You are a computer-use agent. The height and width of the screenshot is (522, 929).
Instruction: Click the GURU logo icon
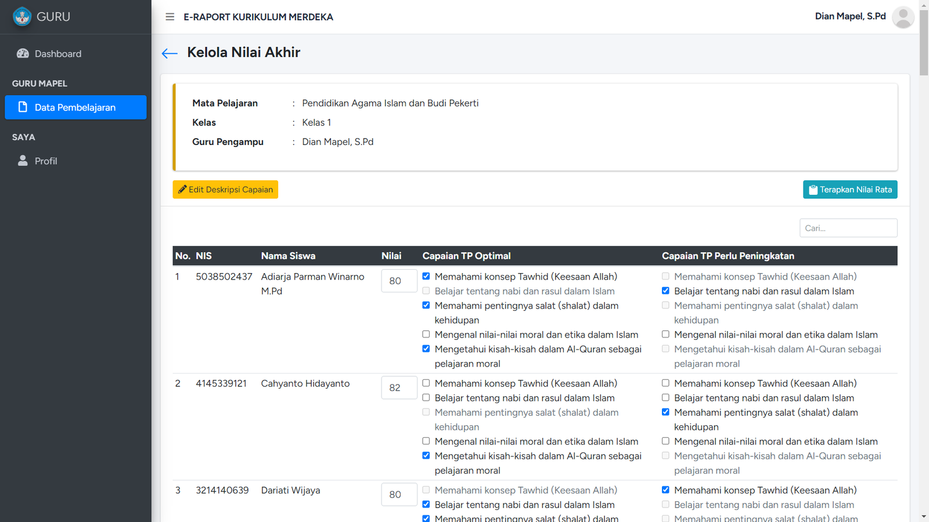point(22,17)
